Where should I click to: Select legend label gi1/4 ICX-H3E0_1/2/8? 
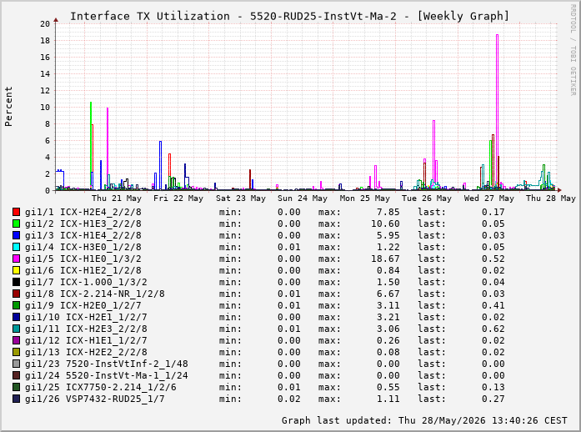click(83, 247)
